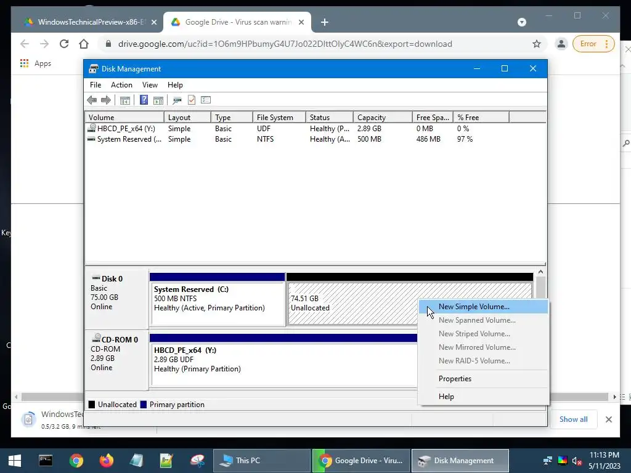Switch to Google Drive Chrome taskbar window

pos(360,461)
